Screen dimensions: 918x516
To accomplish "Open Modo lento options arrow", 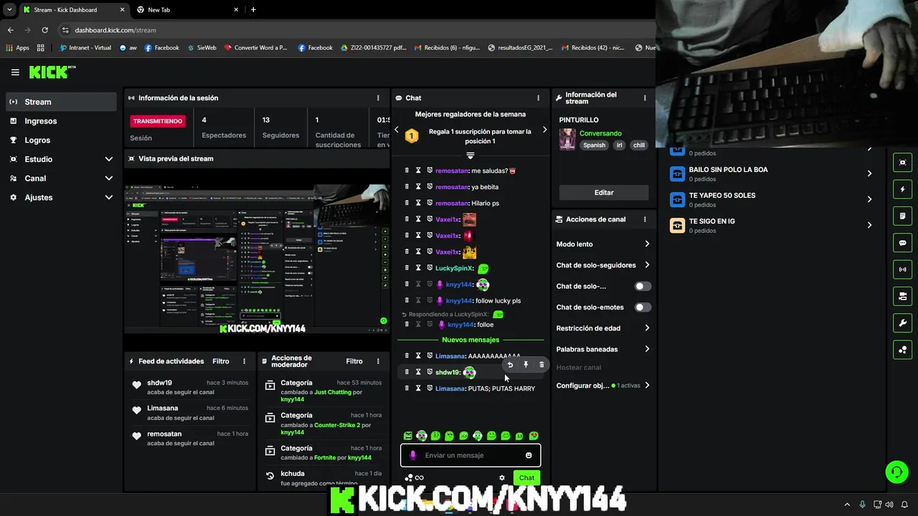I will (x=647, y=244).
